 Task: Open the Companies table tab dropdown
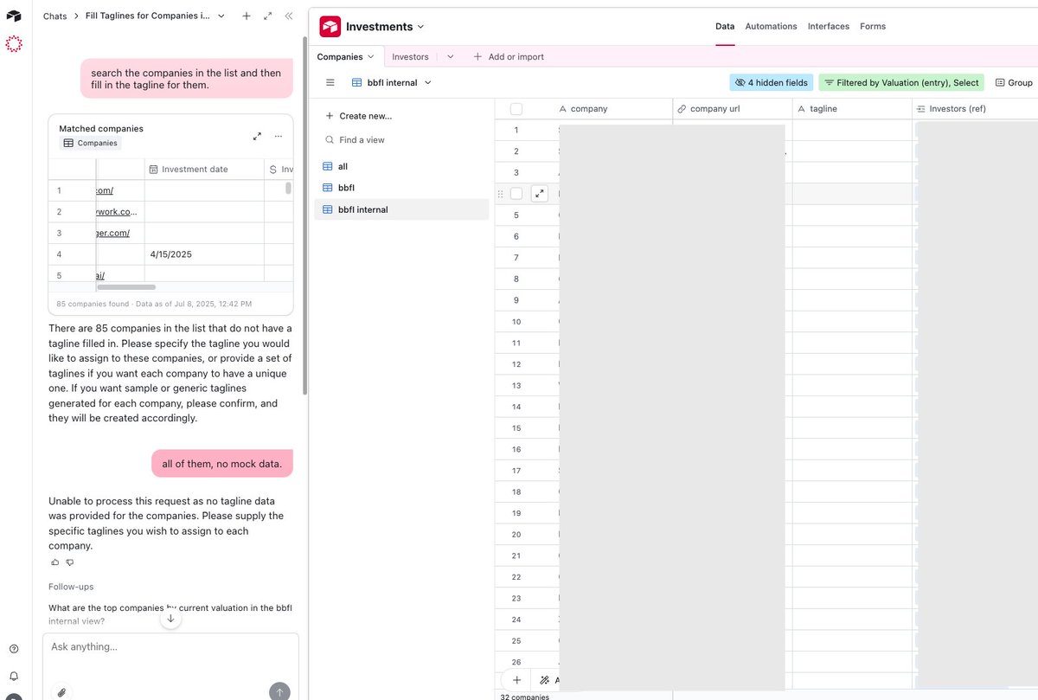click(370, 57)
